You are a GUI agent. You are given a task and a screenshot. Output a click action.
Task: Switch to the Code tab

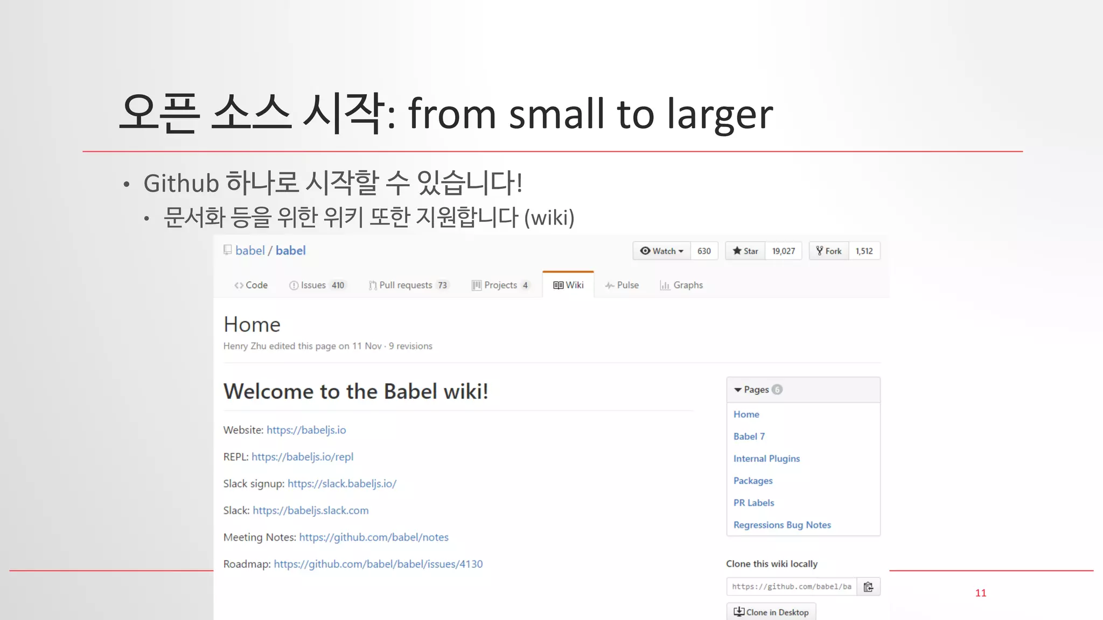[251, 285]
